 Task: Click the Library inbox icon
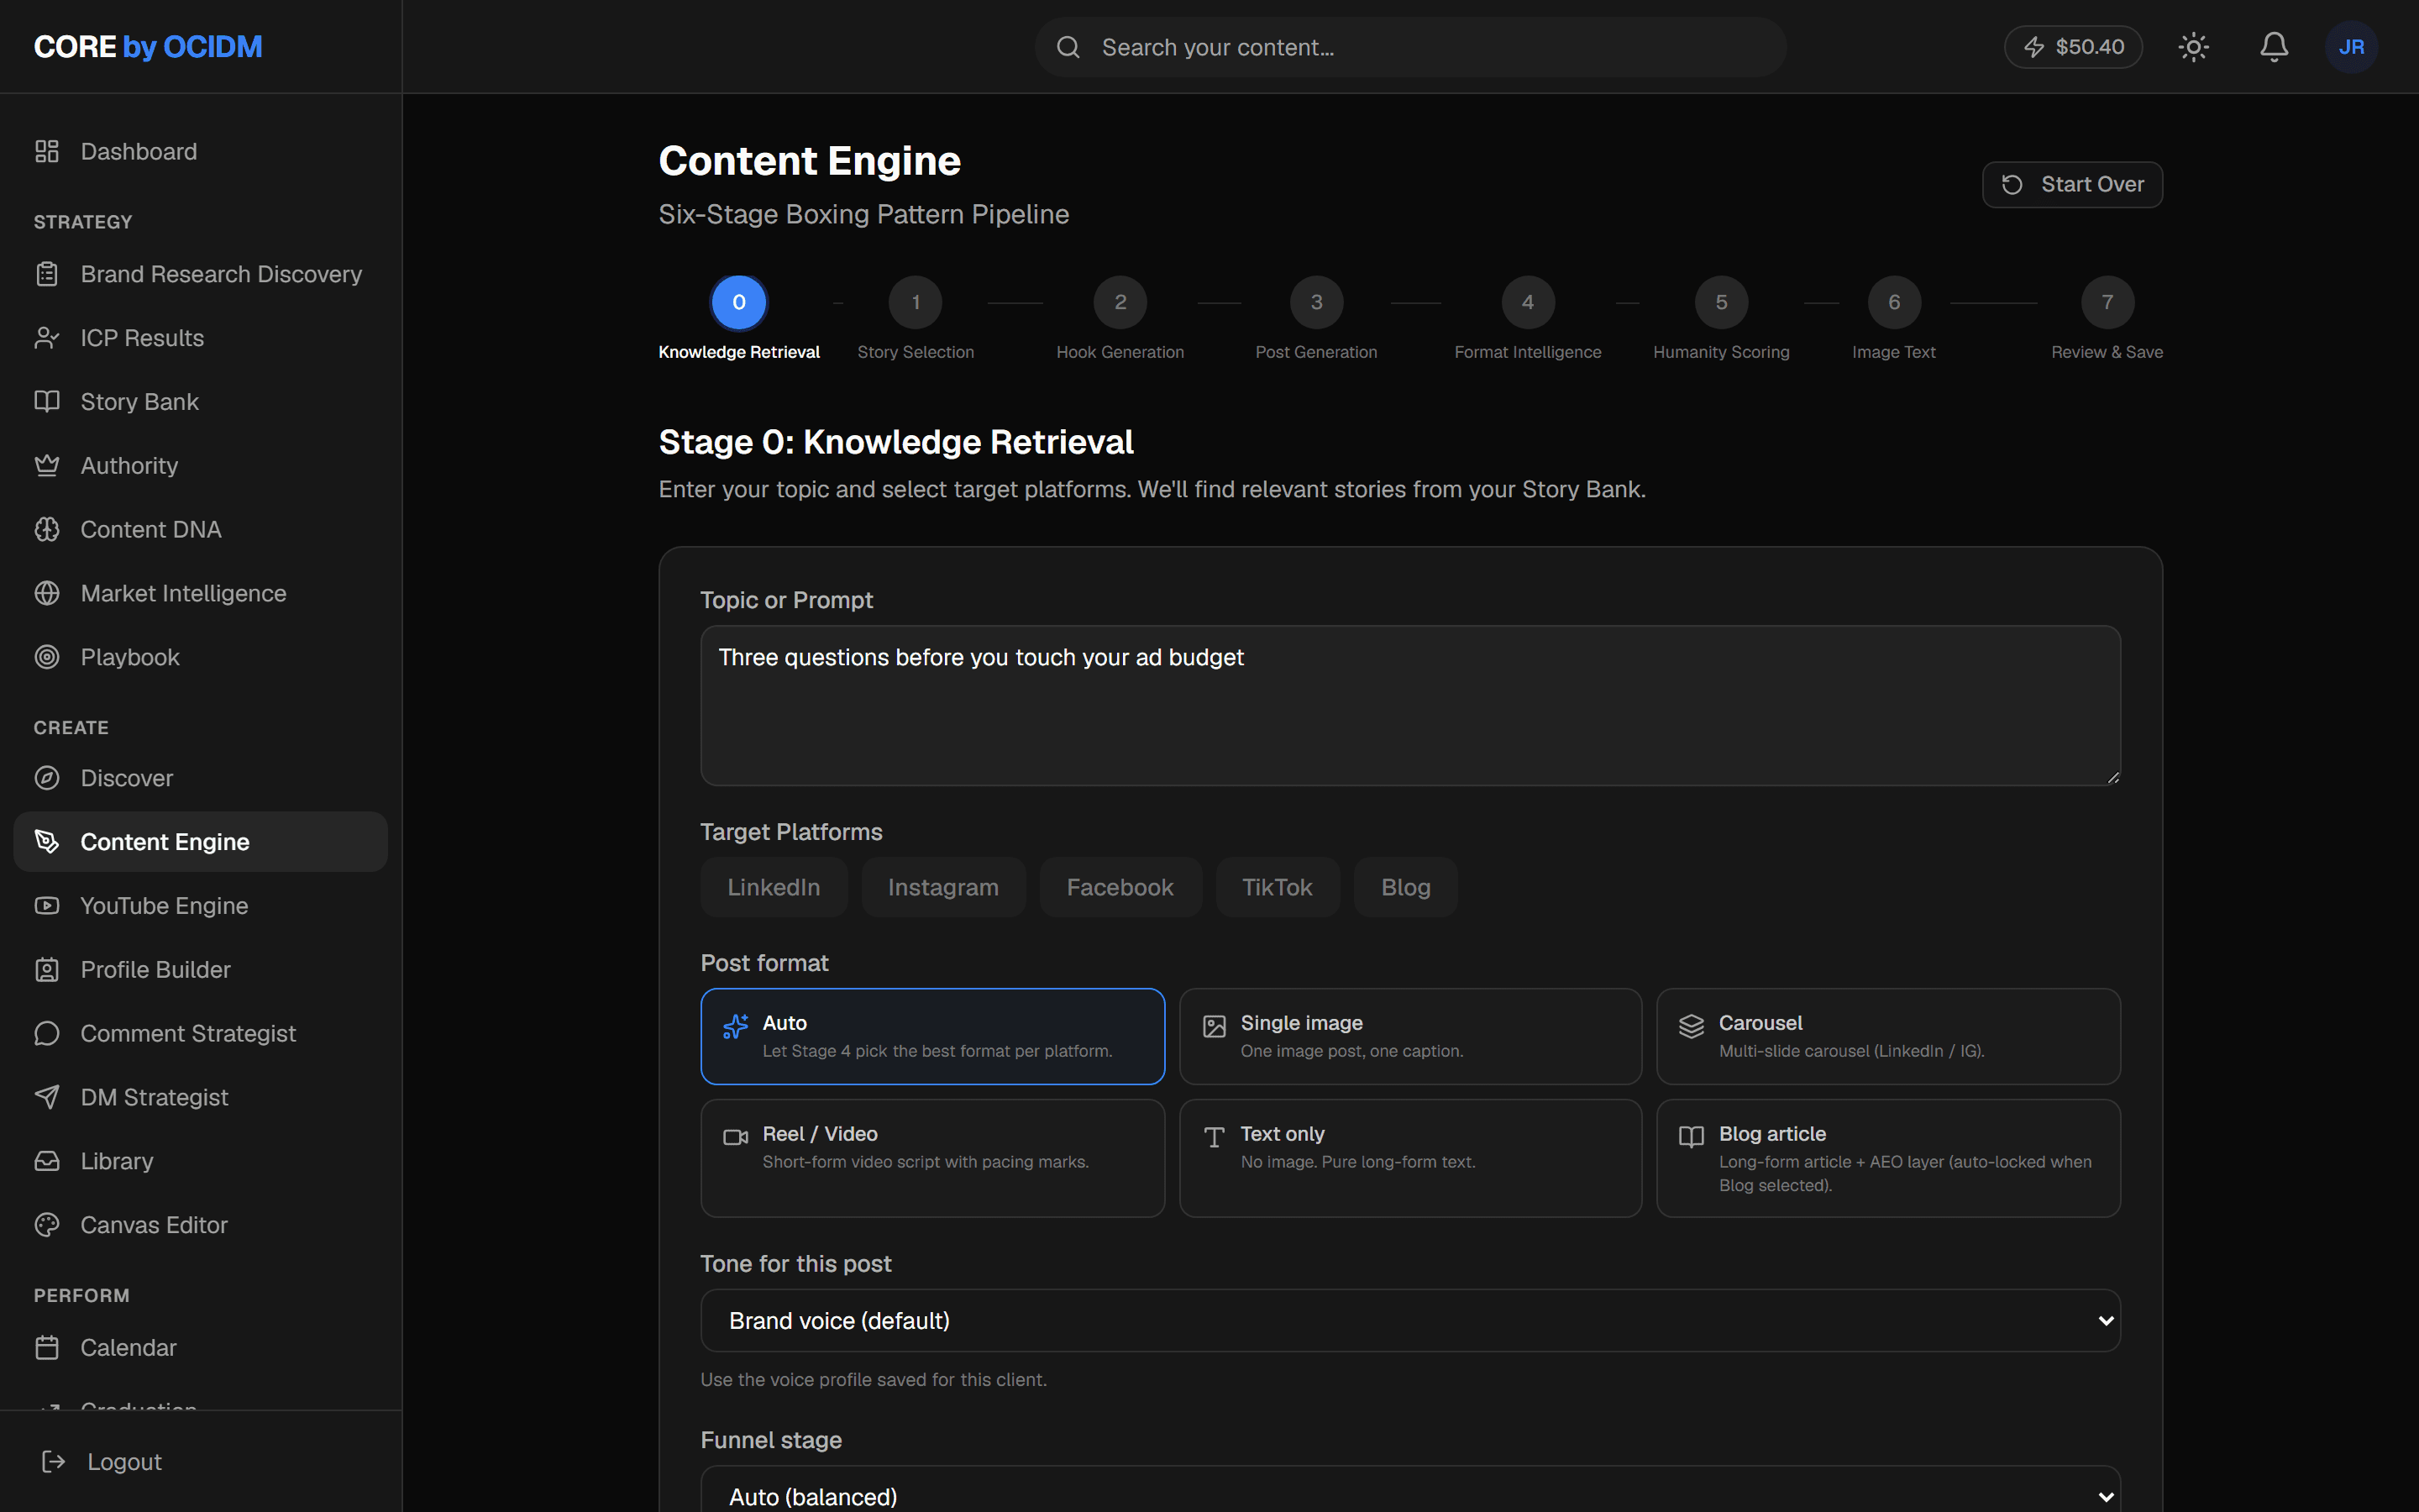pos(47,1161)
